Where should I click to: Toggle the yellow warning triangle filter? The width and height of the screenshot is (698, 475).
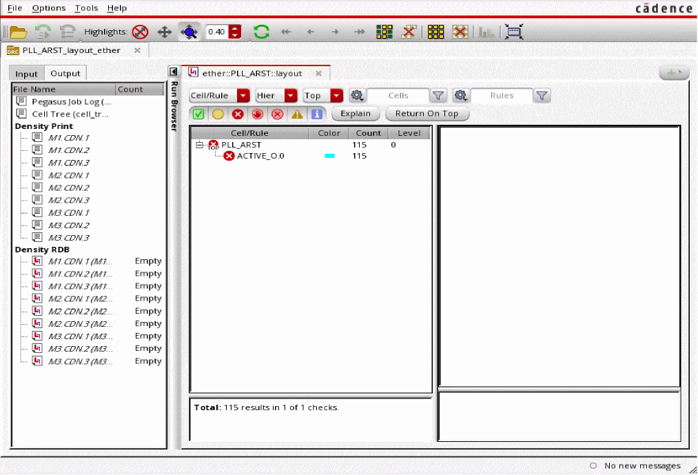click(297, 114)
